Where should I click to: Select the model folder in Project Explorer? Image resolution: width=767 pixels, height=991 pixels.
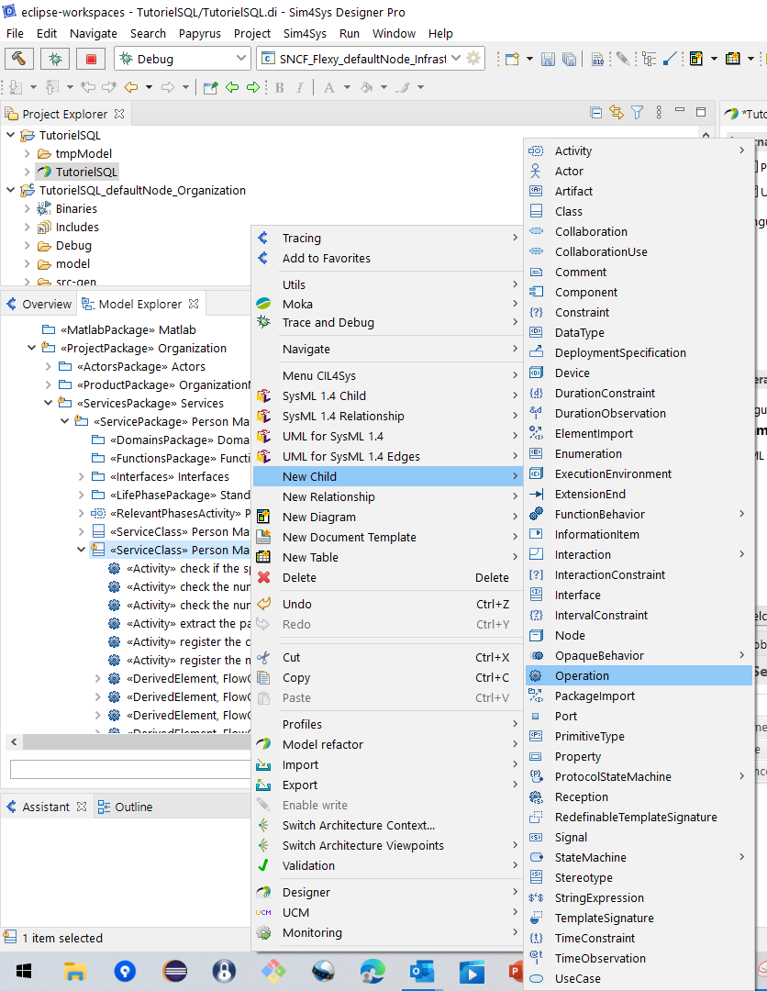point(64,263)
